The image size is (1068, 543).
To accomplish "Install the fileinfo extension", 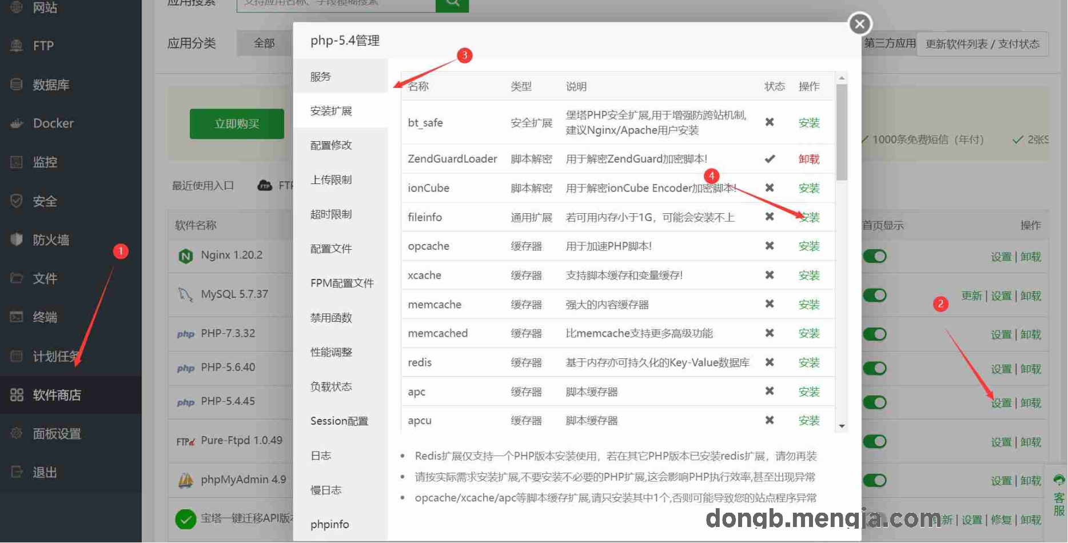I will point(809,217).
